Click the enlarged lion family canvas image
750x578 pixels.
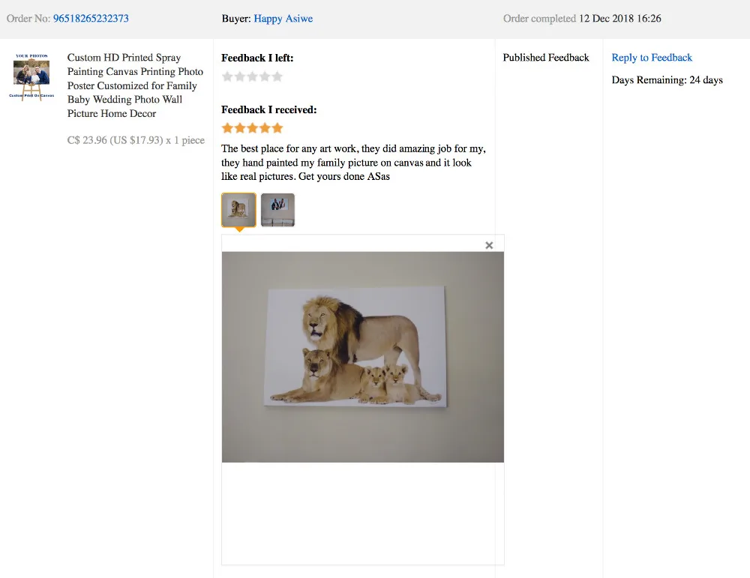click(x=362, y=357)
